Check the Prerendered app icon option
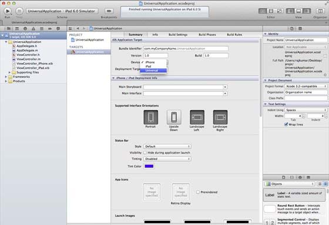 coord(198,192)
